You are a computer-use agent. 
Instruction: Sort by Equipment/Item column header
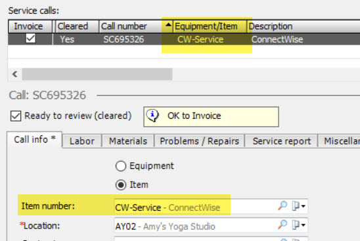(x=210, y=26)
